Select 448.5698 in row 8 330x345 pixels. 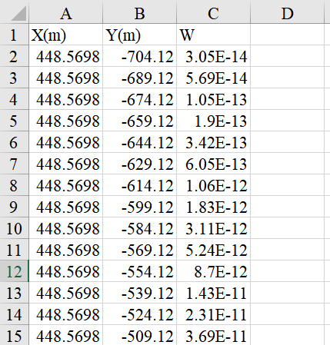66,185
